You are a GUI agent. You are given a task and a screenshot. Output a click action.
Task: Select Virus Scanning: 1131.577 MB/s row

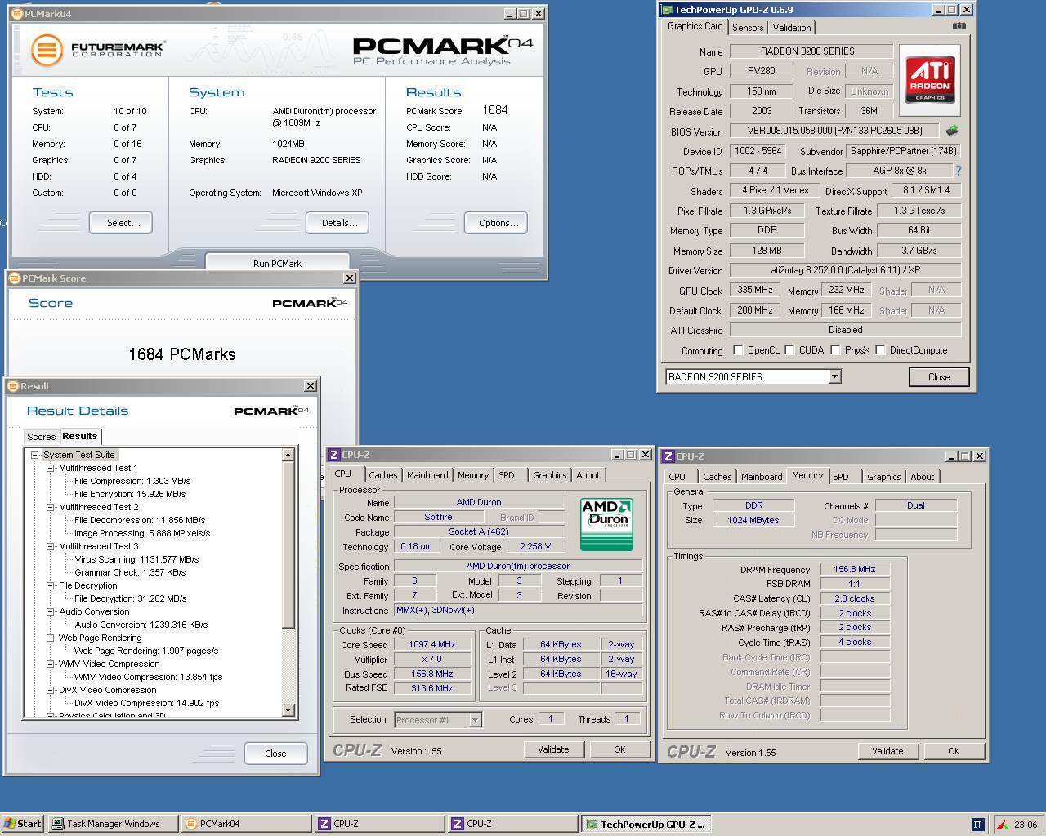pyautogui.click(x=136, y=559)
